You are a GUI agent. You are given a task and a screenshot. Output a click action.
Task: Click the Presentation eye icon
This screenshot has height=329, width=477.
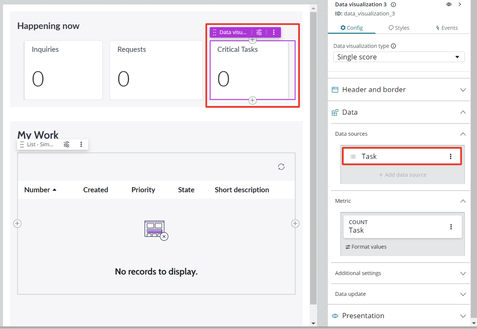[335, 316]
